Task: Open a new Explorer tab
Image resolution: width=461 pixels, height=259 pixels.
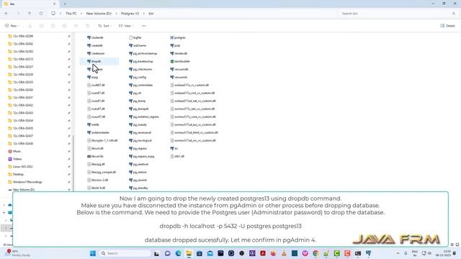Action: pos(65,4)
